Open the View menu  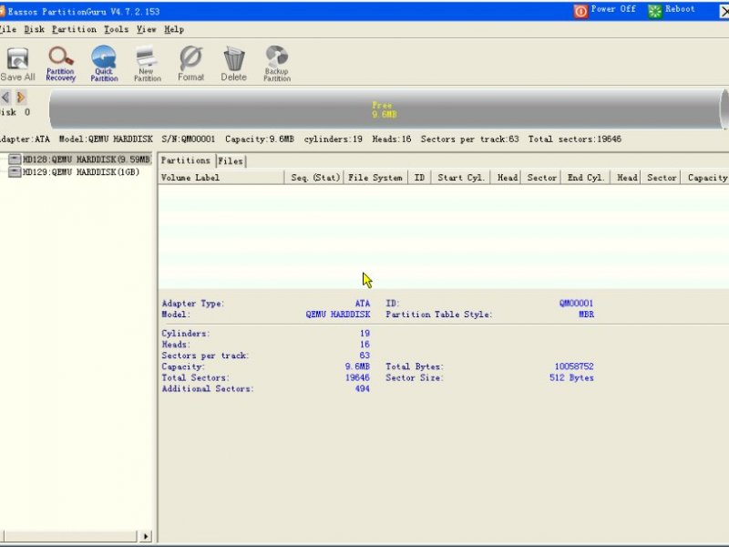point(147,29)
